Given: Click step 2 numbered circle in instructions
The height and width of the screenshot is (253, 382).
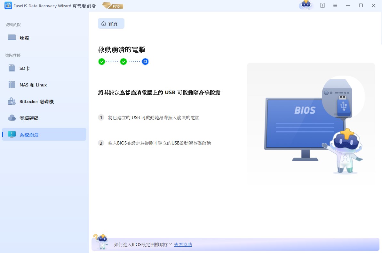Looking at the screenshot, I should 101,143.
